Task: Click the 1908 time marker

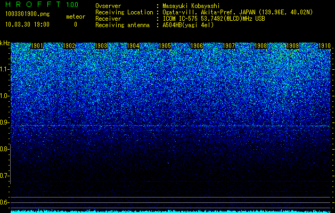Action: pyautogui.click(x=261, y=46)
